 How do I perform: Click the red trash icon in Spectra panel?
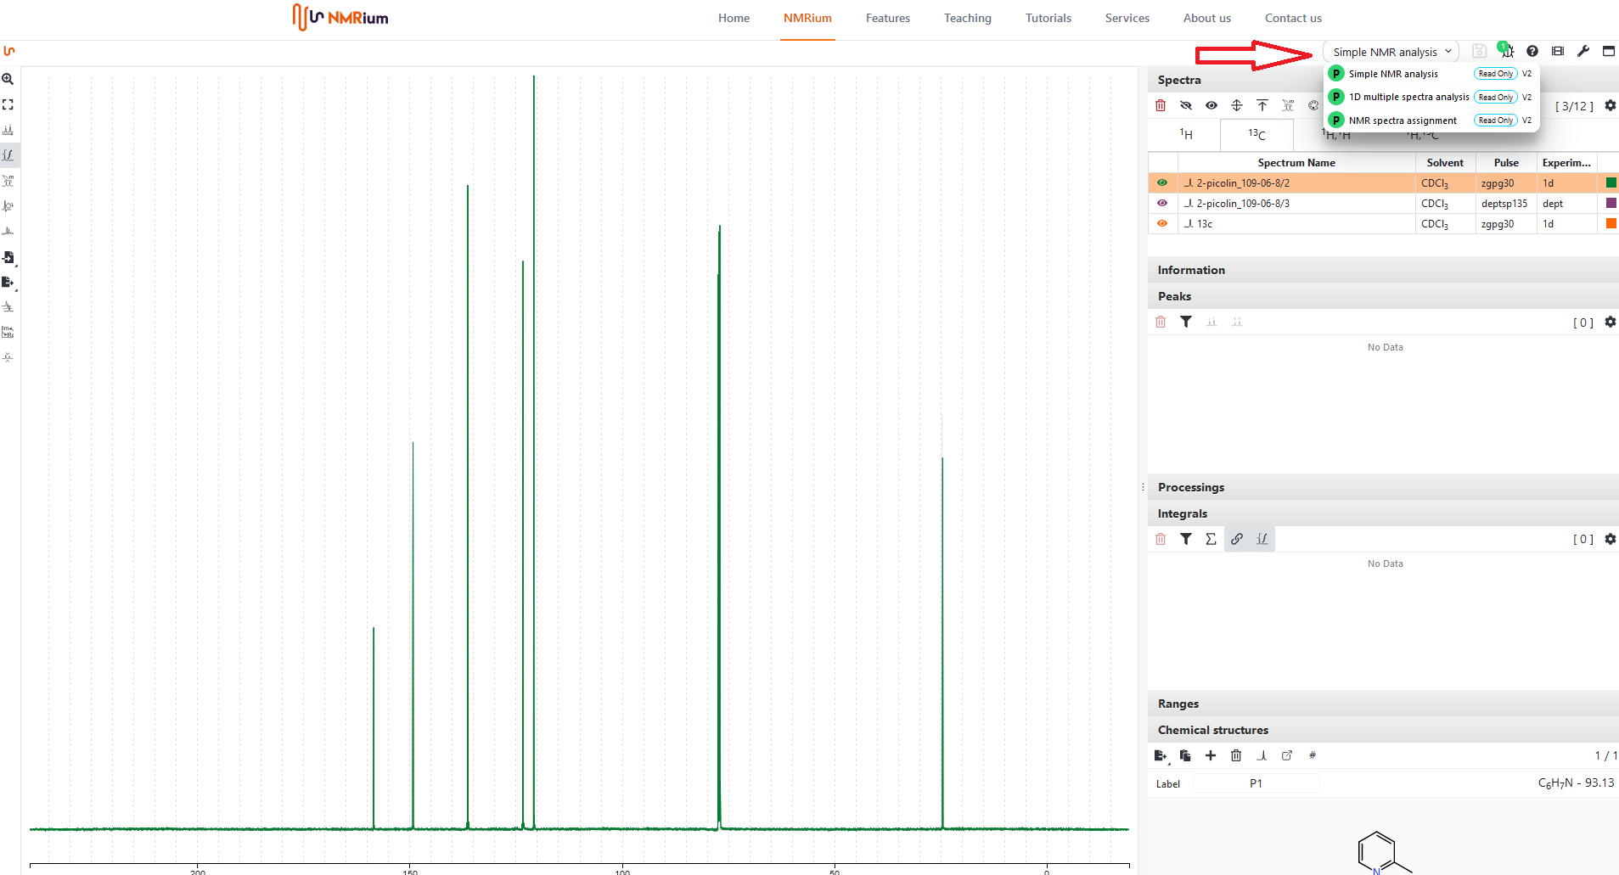(1161, 105)
